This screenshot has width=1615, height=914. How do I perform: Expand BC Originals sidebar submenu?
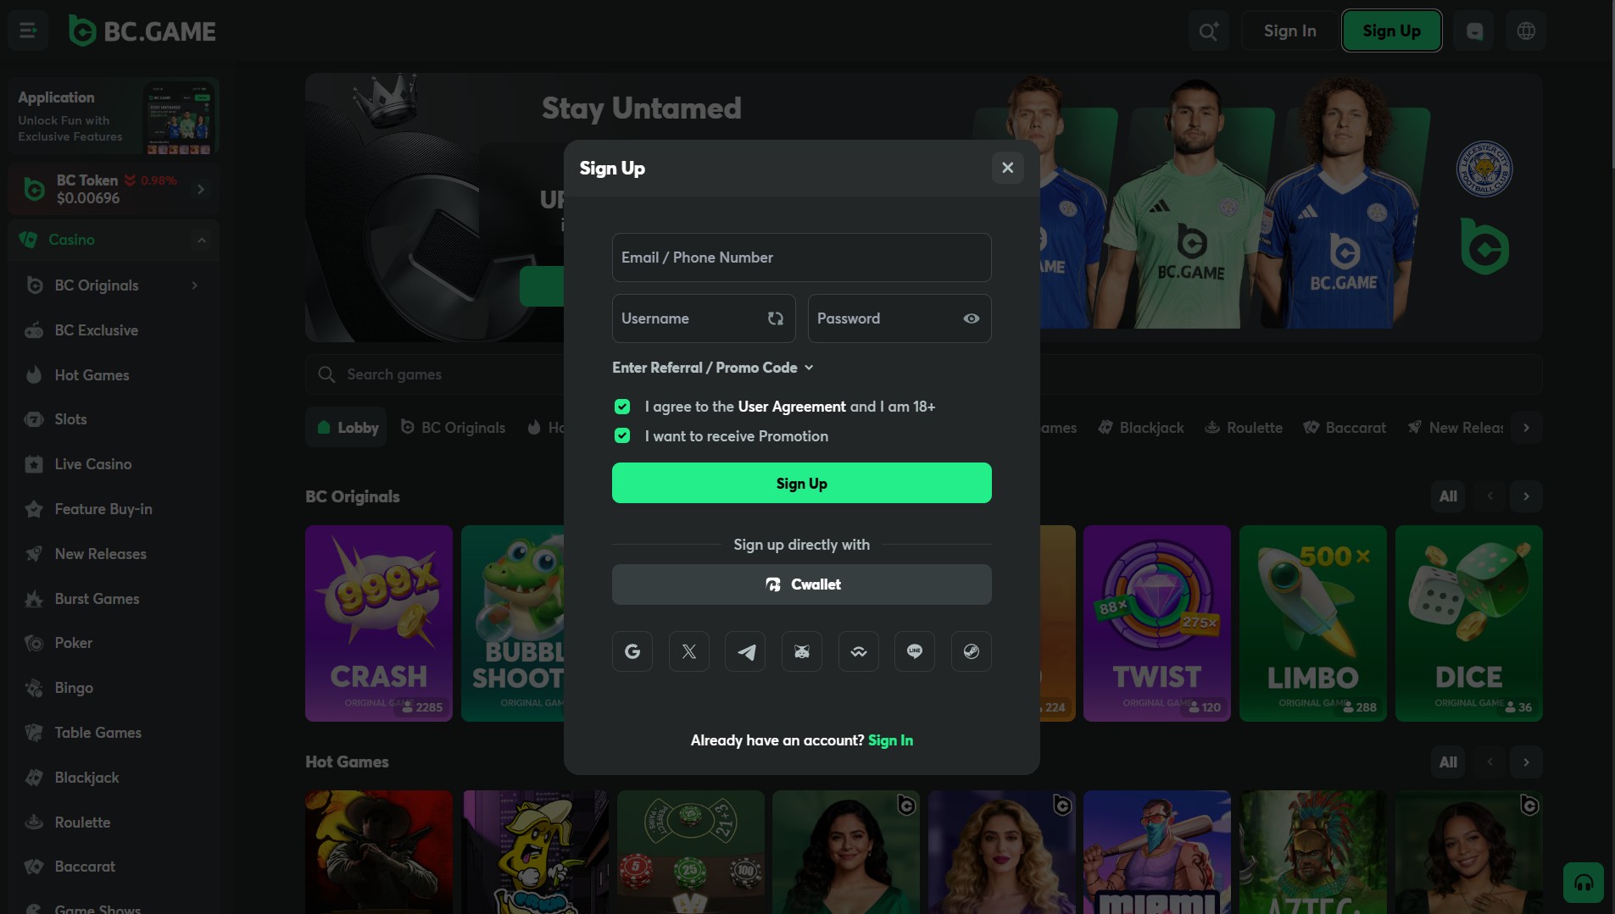pos(195,285)
